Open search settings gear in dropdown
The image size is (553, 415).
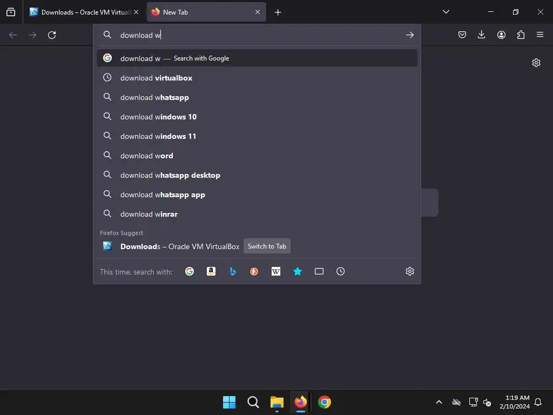click(x=409, y=271)
